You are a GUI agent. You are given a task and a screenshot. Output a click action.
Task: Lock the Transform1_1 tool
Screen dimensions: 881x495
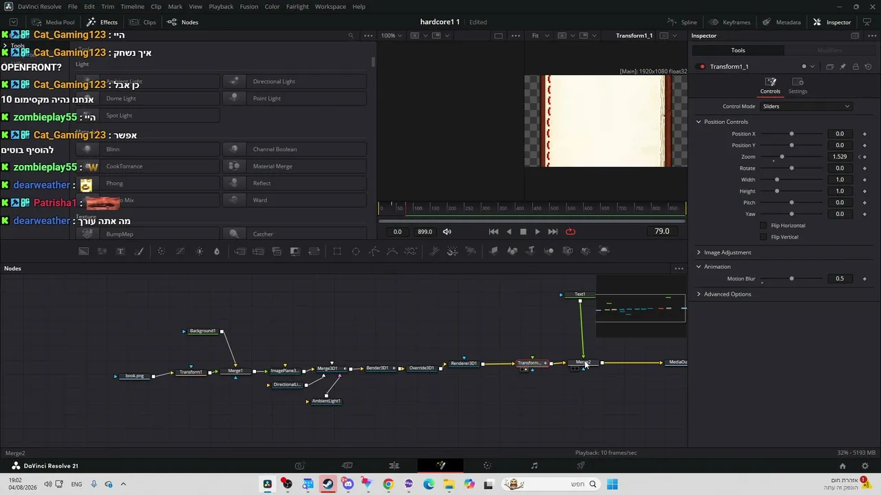(856, 67)
